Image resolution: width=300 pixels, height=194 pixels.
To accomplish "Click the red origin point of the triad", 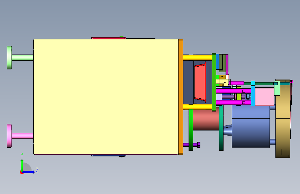I will click(x=21, y=172).
